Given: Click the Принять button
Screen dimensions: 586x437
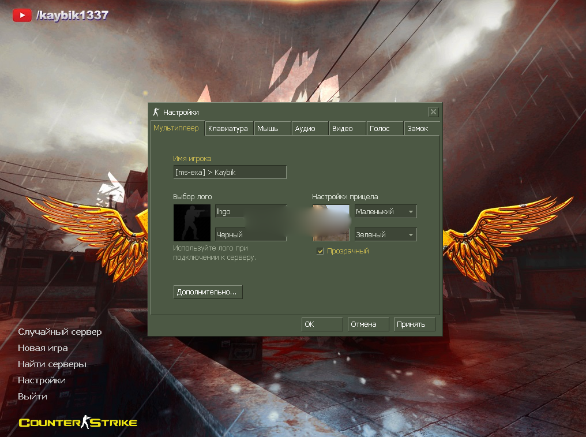Looking at the screenshot, I should pyautogui.click(x=414, y=324).
